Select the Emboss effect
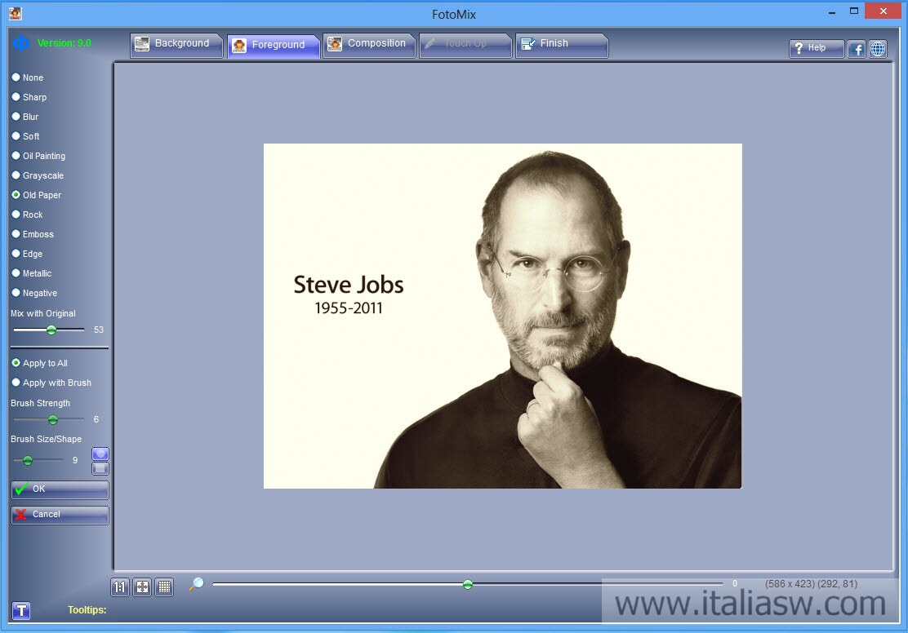Screen dimensions: 908x633 [x=33, y=234]
